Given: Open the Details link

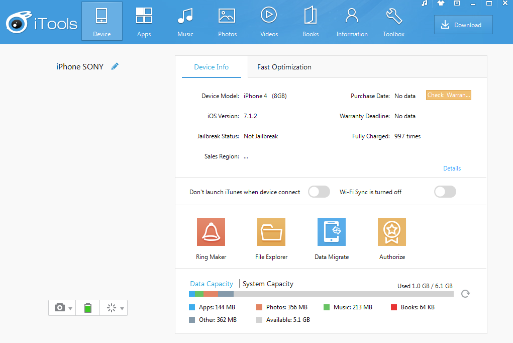Looking at the screenshot, I should (x=452, y=168).
